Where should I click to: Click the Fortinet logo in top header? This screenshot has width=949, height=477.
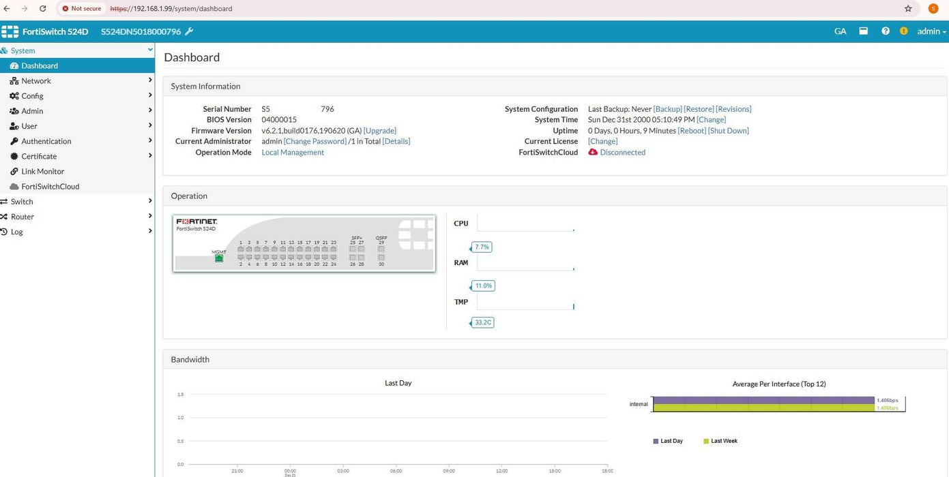click(10, 31)
